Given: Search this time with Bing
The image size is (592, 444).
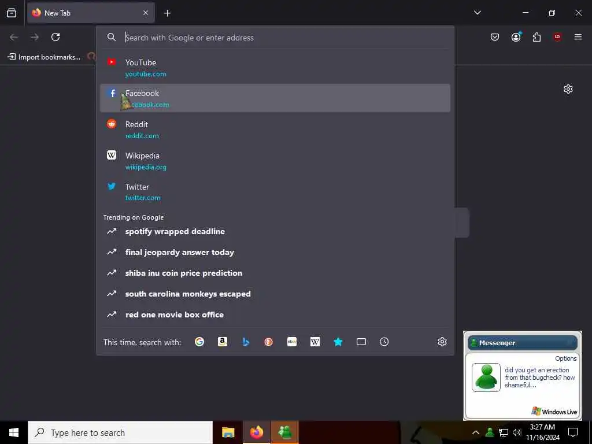Looking at the screenshot, I should click(x=246, y=342).
